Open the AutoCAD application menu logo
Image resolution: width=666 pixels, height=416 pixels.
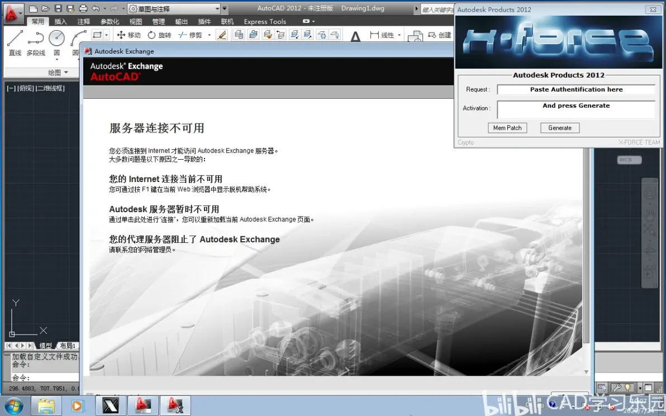[13, 12]
